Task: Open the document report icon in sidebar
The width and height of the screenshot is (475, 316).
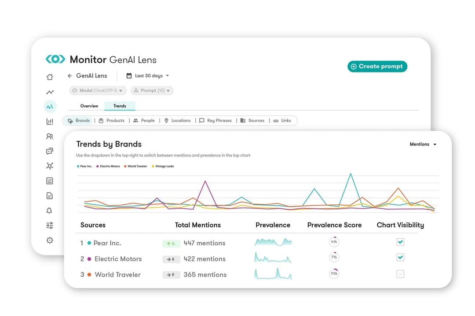Action: pyautogui.click(x=50, y=196)
